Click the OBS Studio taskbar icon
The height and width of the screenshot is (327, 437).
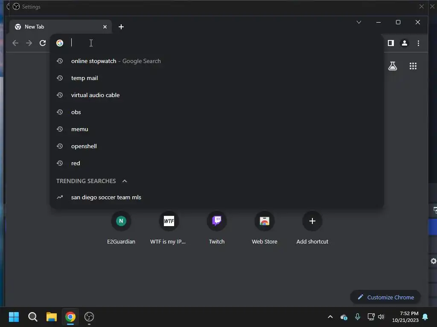[89, 317]
